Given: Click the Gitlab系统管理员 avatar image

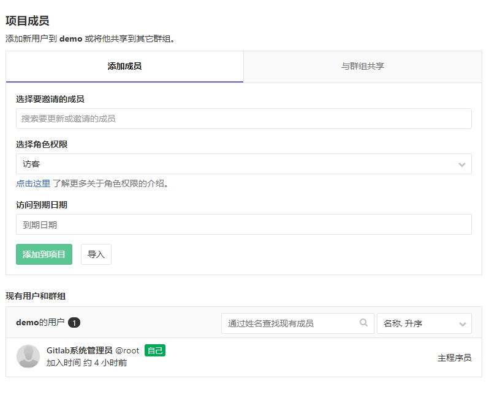Looking at the screenshot, I should (x=28, y=356).
